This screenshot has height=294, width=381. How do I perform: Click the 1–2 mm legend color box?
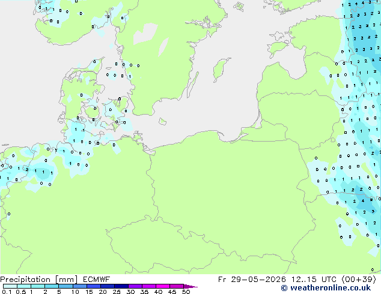click(x=38, y=286)
